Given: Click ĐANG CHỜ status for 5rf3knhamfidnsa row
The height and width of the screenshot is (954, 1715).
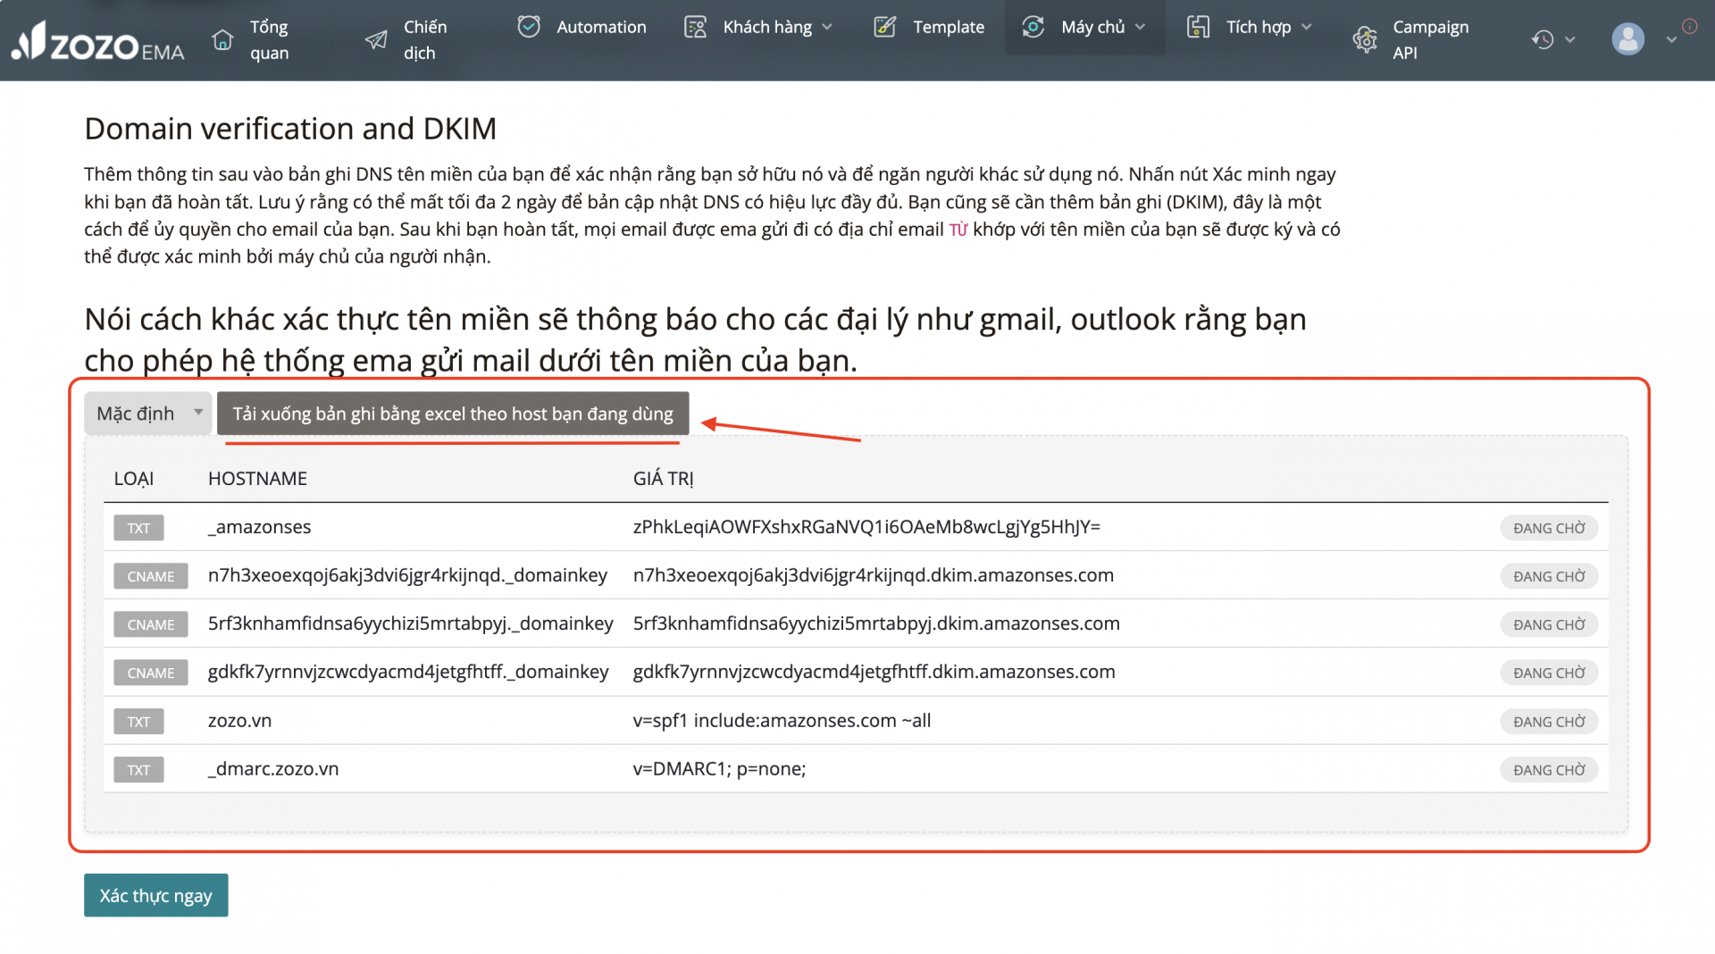Looking at the screenshot, I should (x=1549, y=624).
